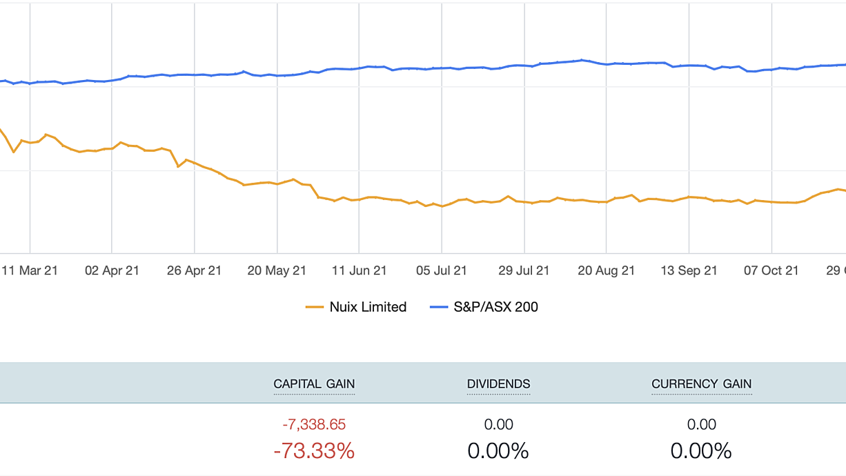This screenshot has width=846, height=476.
Task: Click the CURRENCY GAIN column header
Action: point(702,384)
